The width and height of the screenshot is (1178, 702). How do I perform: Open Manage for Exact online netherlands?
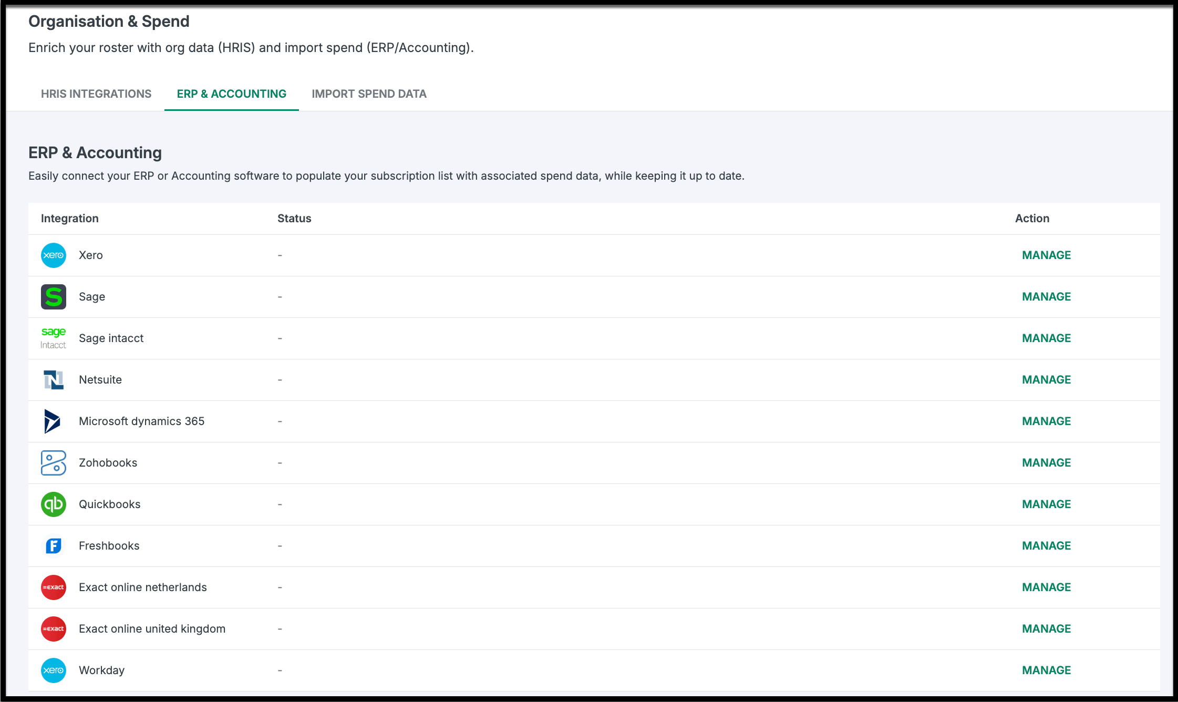tap(1046, 587)
